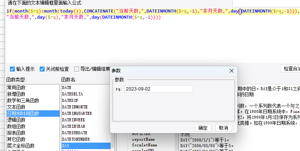The width and height of the screenshot is (300, 151).
Task: Close the 参数 dialog with X
Action: click(x=232, y=71)
